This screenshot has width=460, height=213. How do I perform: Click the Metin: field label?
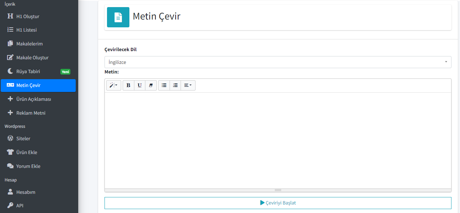(112, 72)
